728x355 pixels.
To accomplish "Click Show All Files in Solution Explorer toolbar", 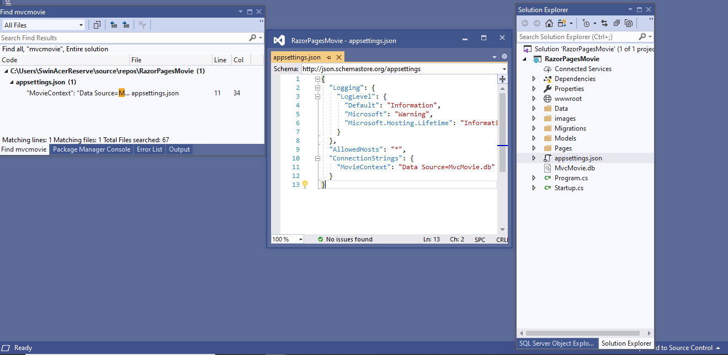I will tap(629, 23).
